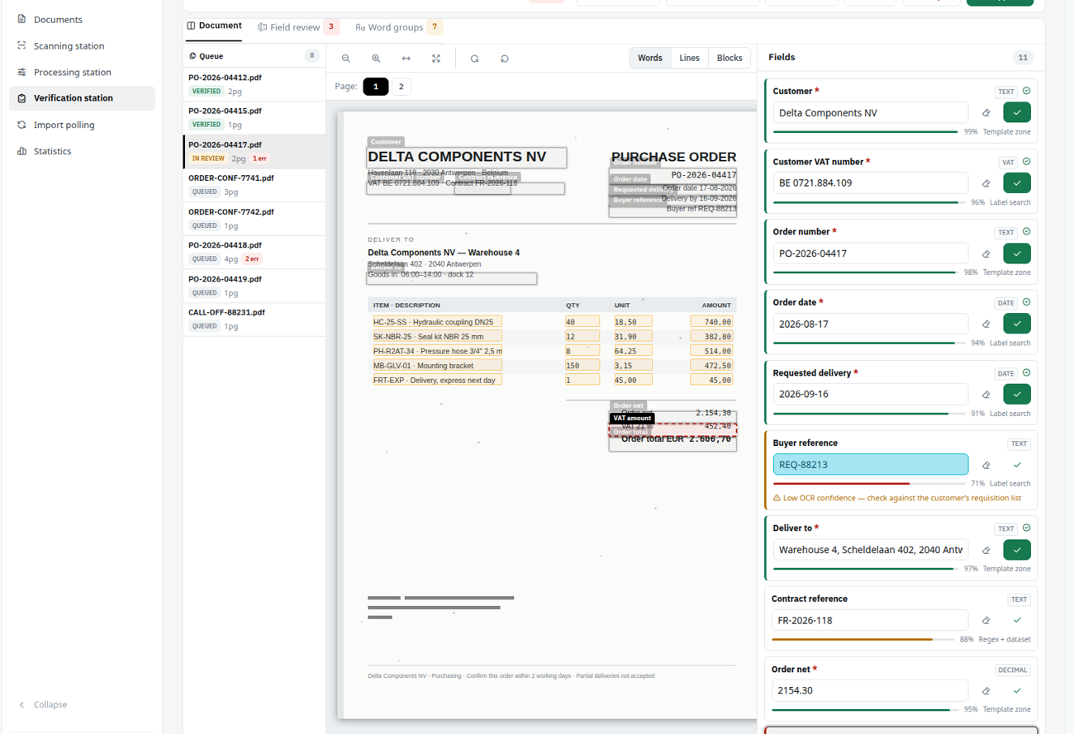Confirm the Order net value

point(1017,691)
